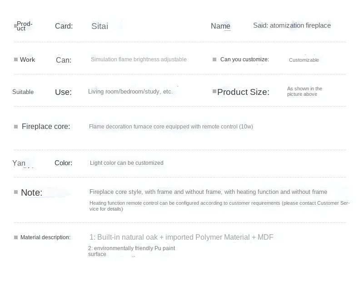
Task: Select the Customizable value text
Action: pyautogui.click(x=304, y=60)
